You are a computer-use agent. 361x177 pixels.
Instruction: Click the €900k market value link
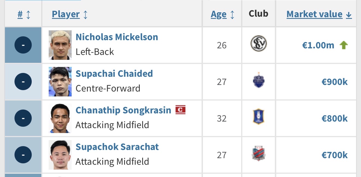pos(334,82)
